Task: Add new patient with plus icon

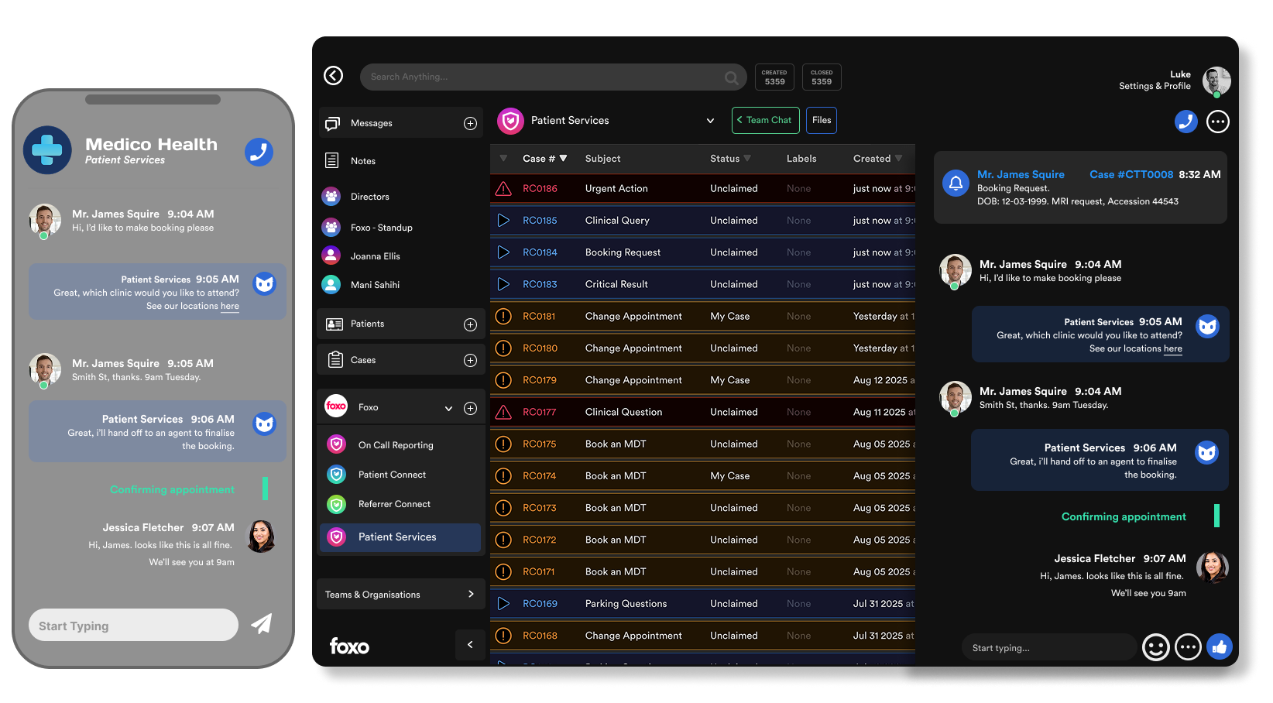Action: tap(470, 324)
